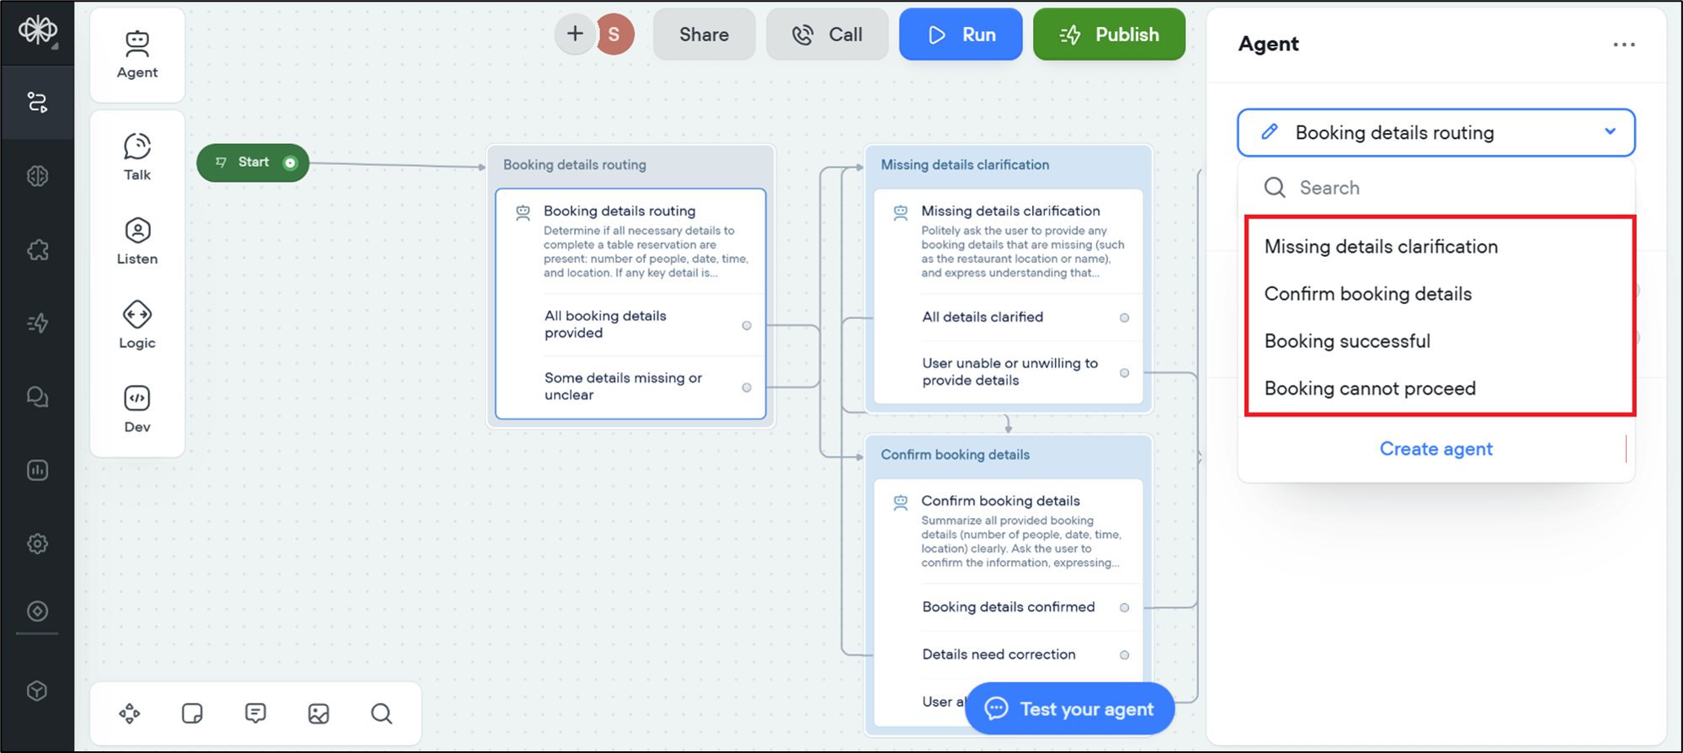Click the canvas search magnifier icon
The image size is (1683, 753).
click(381, 713)
